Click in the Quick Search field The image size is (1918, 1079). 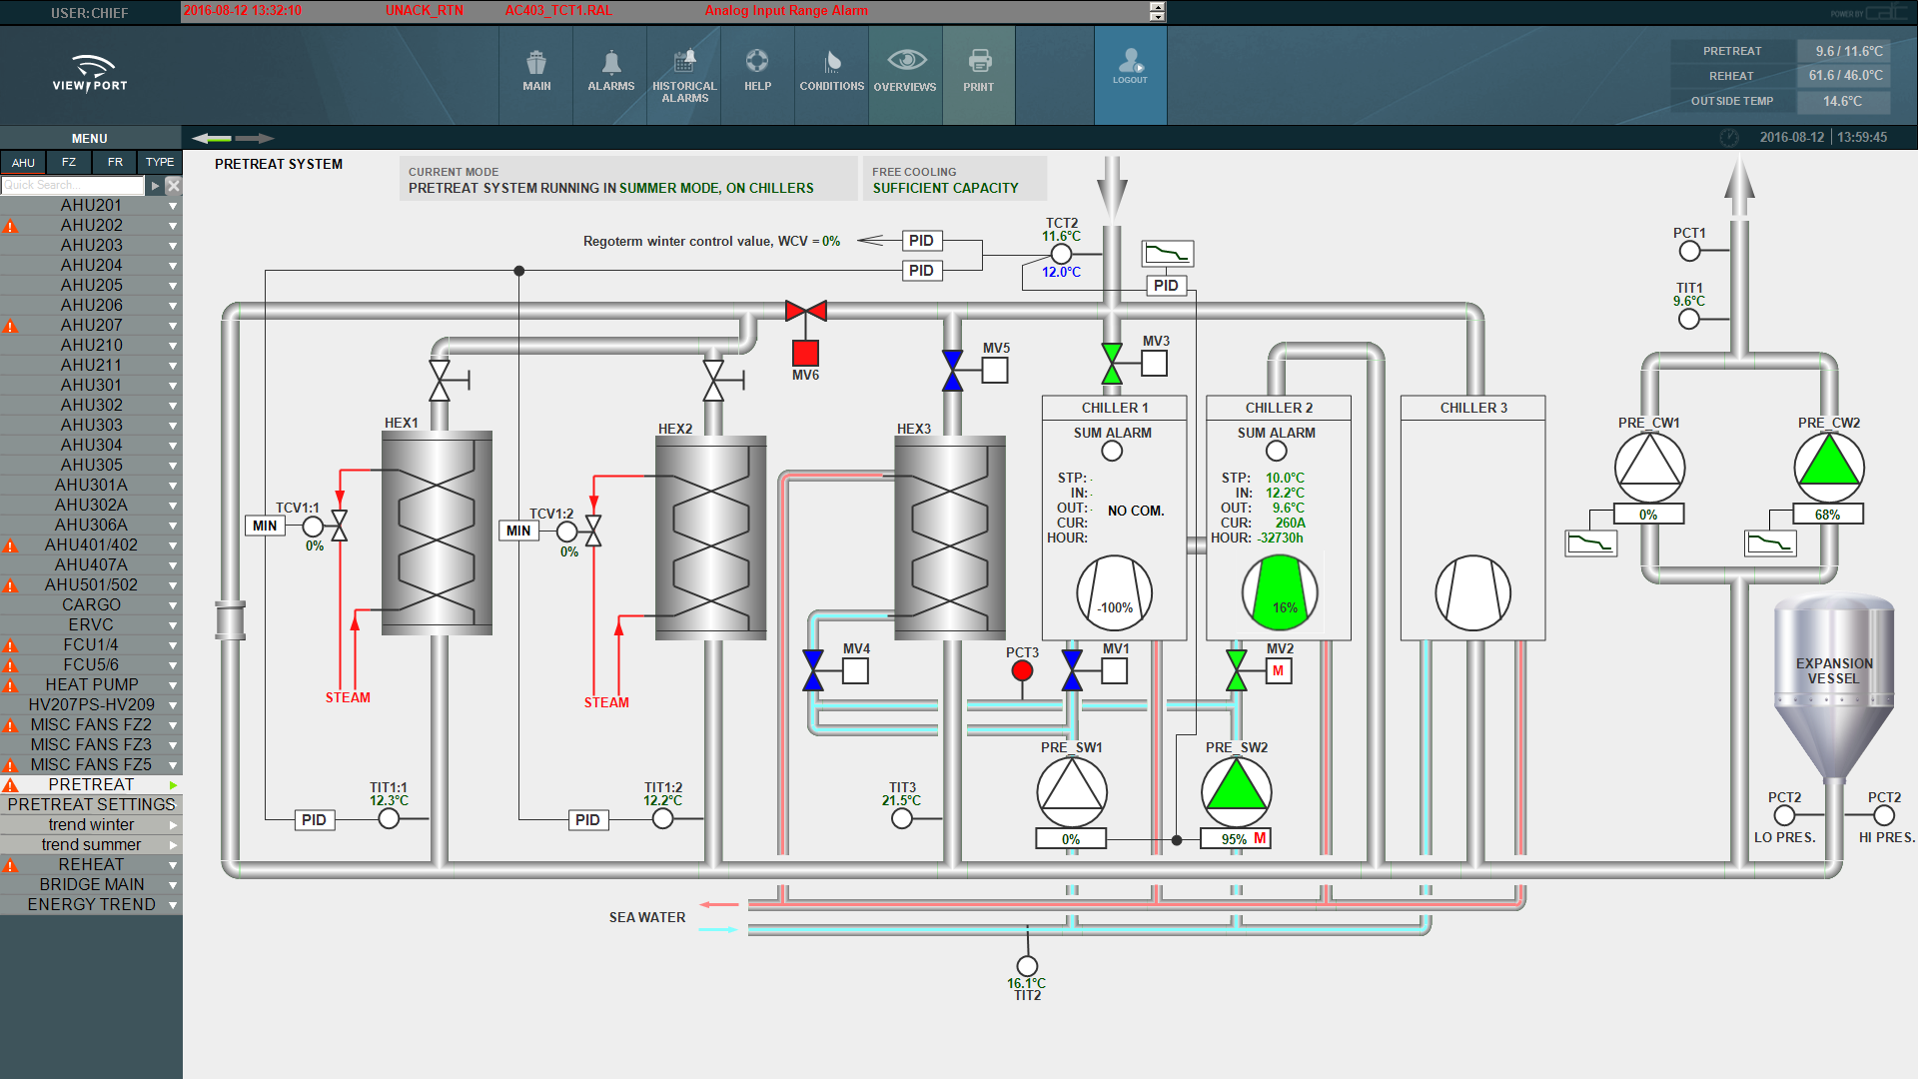pyautogui.click(x=72, y=185)
